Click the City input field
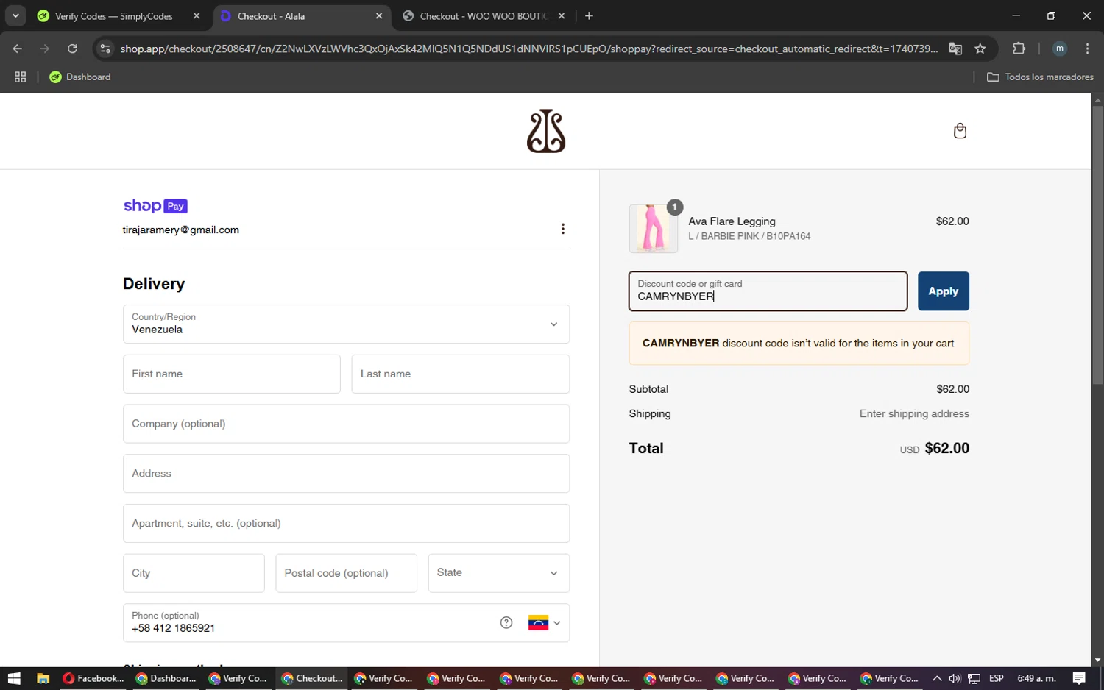Viewport: 1104px width, 690px height. pos(194,573)
